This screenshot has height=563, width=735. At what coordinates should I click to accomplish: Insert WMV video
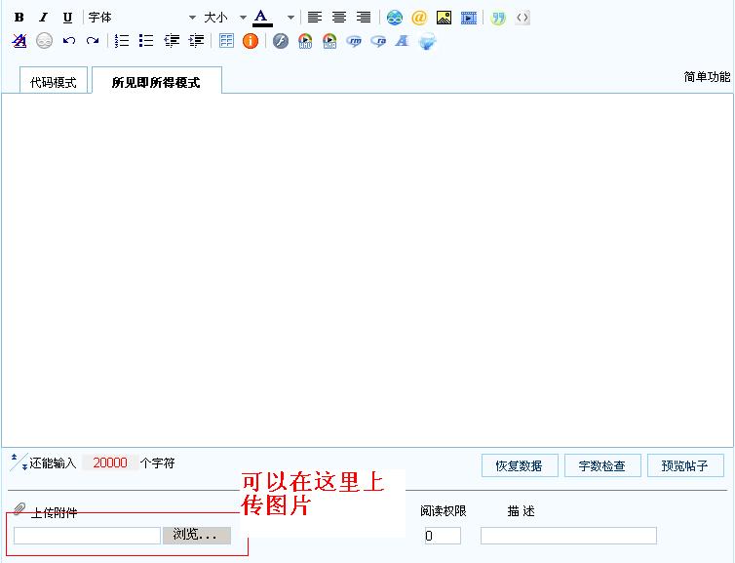[305, 41]
